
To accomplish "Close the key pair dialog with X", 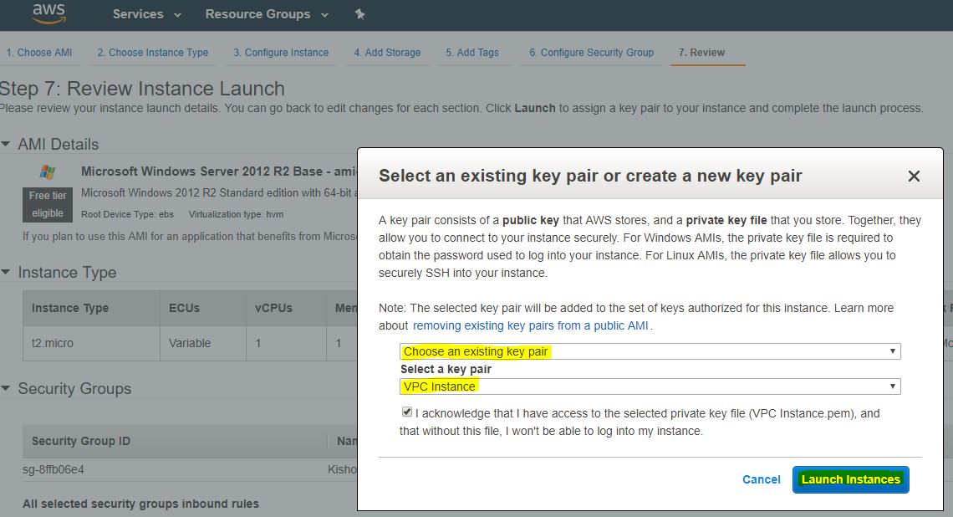I will (914, 176).
